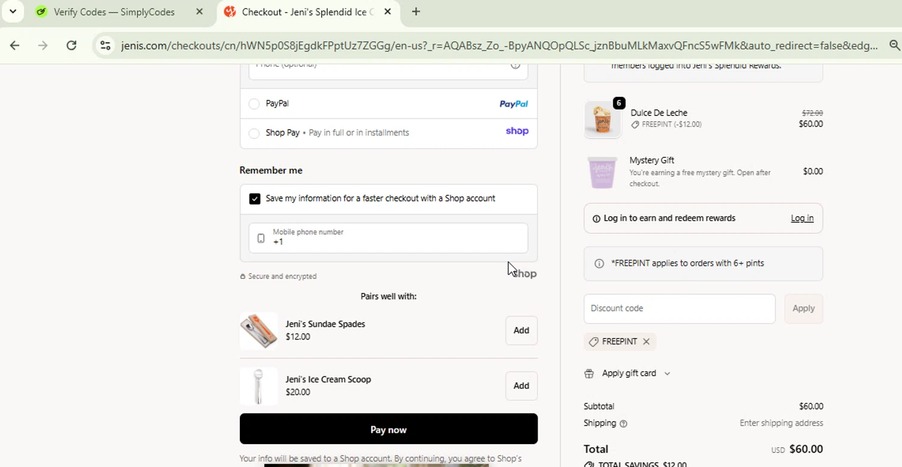Click Apply discount button

[x=803, y=309]
